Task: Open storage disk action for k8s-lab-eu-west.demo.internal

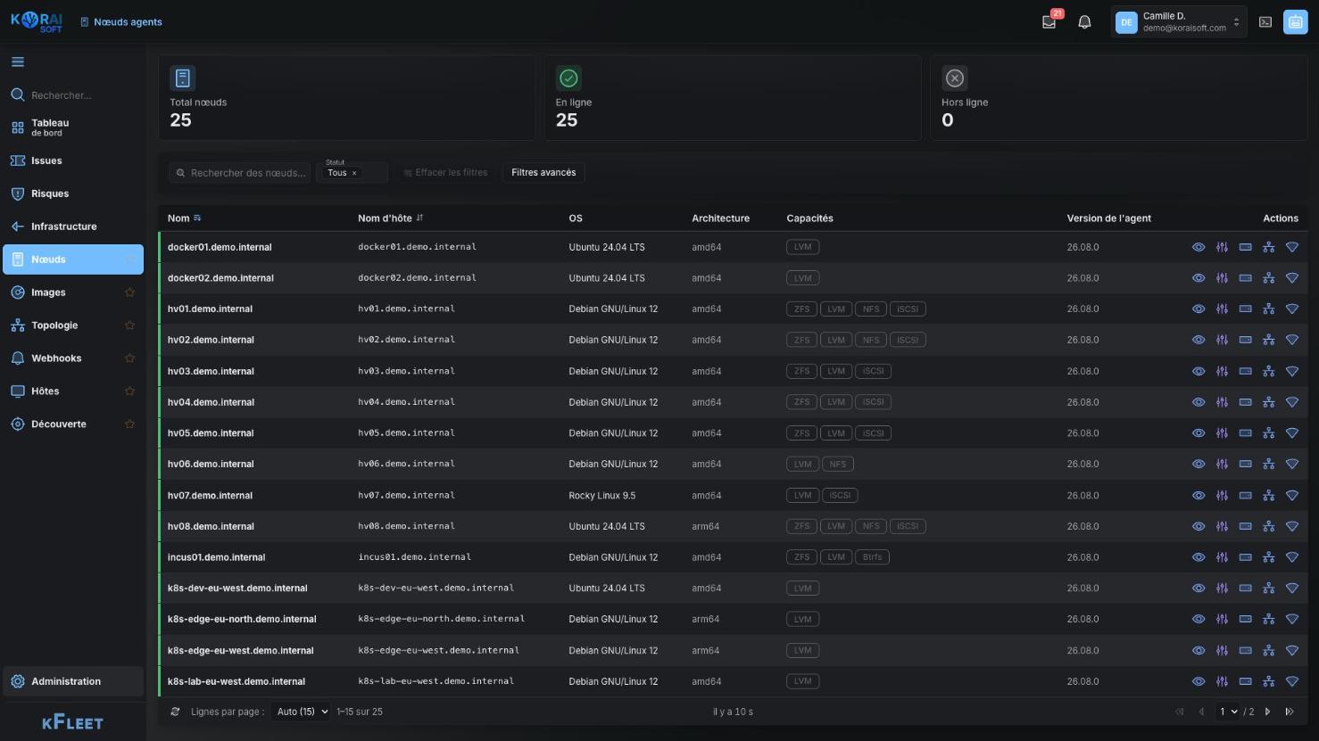Action: [1245, 681]
